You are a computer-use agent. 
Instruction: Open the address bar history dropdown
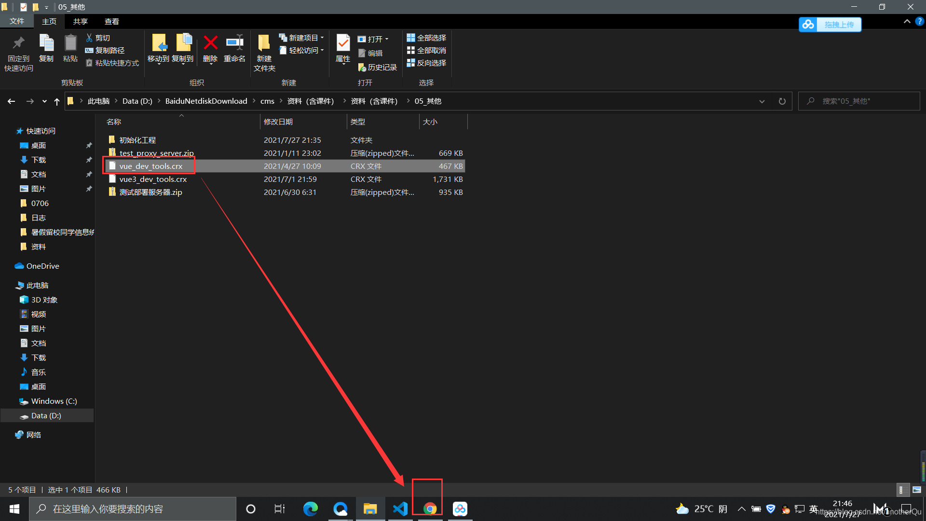(x=762, y=101)
